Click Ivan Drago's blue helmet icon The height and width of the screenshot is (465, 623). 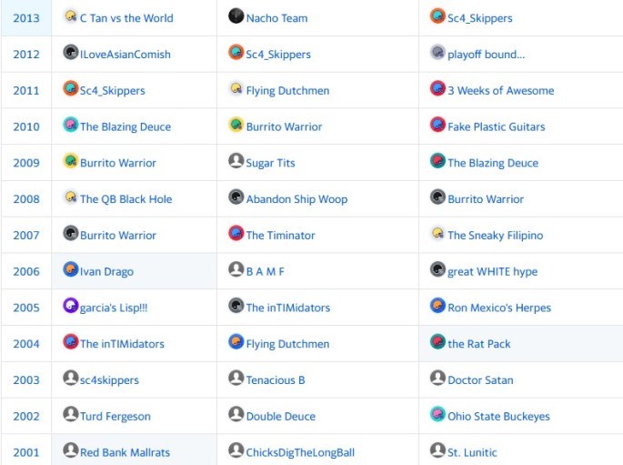[70, 269]
